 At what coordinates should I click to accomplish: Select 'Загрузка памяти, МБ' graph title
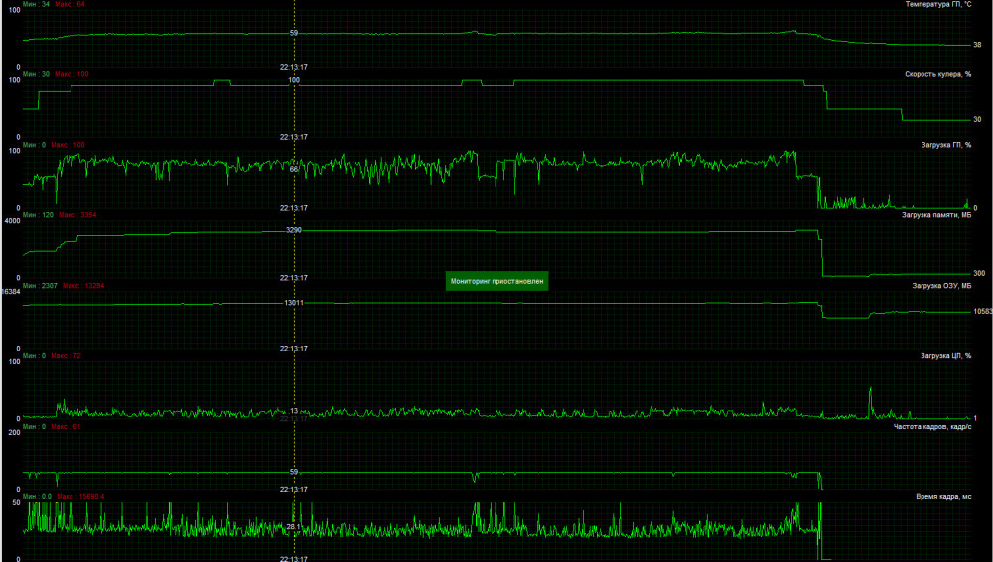tap(936, 215)
